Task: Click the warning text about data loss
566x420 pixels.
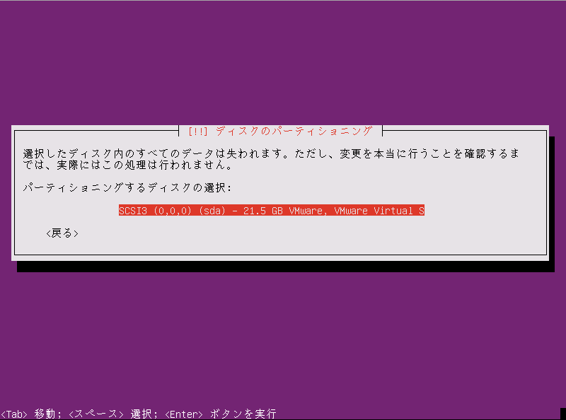Action: 271,159
